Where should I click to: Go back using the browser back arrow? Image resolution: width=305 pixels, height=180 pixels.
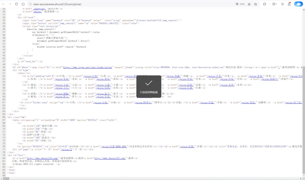pyautogui.click(x=3, y=4)
